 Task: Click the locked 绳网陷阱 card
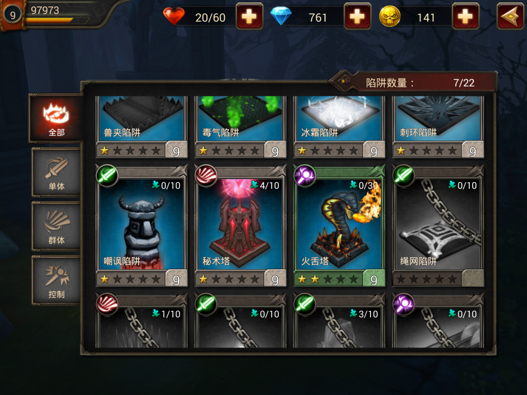(x=438, y=225)
